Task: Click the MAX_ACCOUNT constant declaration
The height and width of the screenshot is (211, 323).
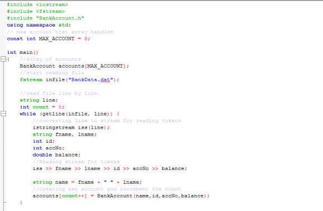Action: pos(48,39)
